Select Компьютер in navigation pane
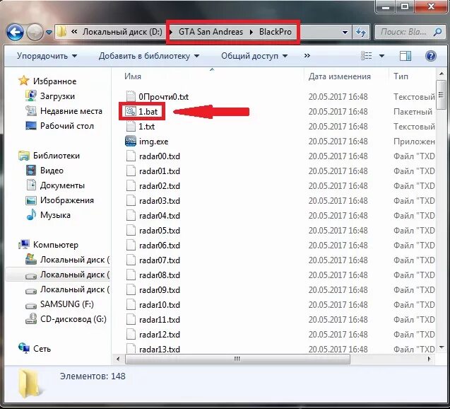The height and width of the screenshot is (409, 450). [56, 245]
